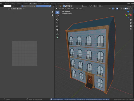Open the image browse dropdown in image editor
Screen dimensions: 134x101
point(9,9)
